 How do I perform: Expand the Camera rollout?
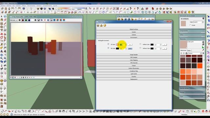click(x=134, y=35)
